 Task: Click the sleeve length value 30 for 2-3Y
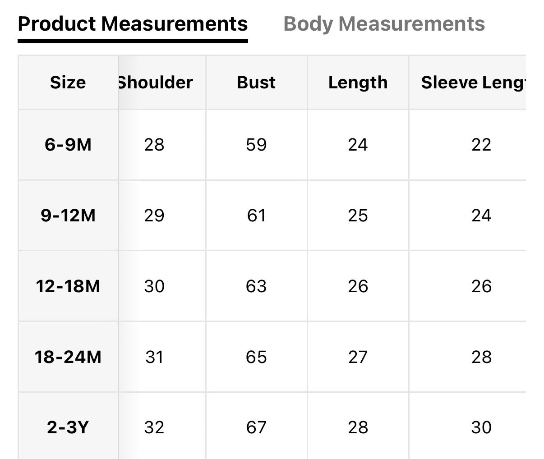pyautogui.click(x=481, y=427)
